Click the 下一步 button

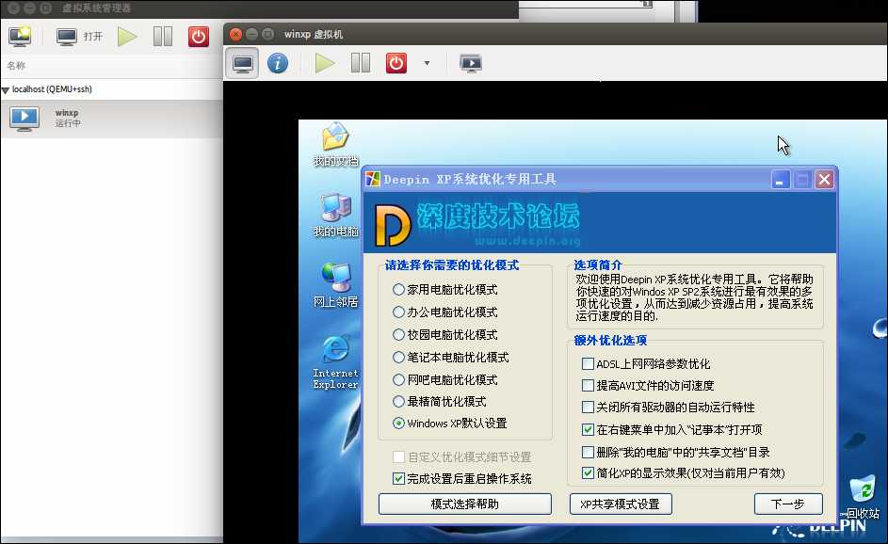(788, 504)
